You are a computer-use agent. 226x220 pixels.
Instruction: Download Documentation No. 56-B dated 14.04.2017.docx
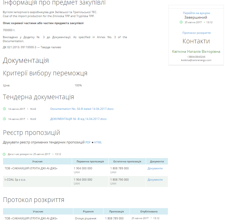pyautogui.click(x=82, y=109)
